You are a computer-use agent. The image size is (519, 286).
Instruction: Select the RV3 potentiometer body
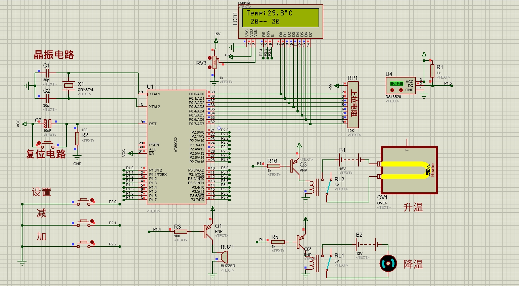pyautogui.click(x=214, y=62)
